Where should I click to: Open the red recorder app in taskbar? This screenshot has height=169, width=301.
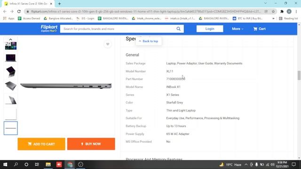coord(59,164)
